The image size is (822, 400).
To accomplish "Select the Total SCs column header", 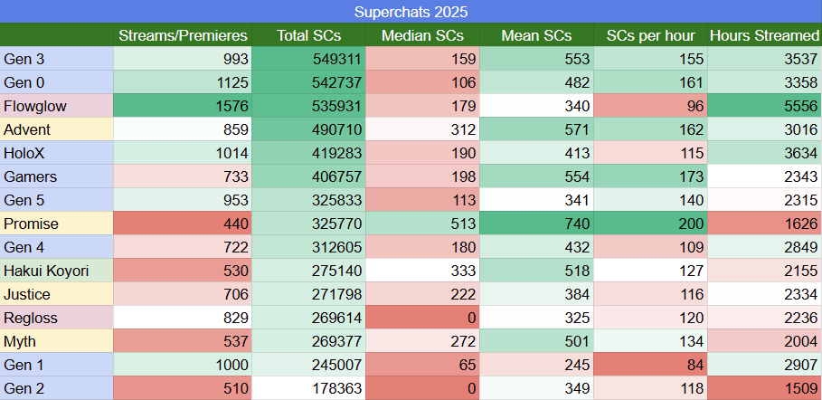I will click(308, 35).
